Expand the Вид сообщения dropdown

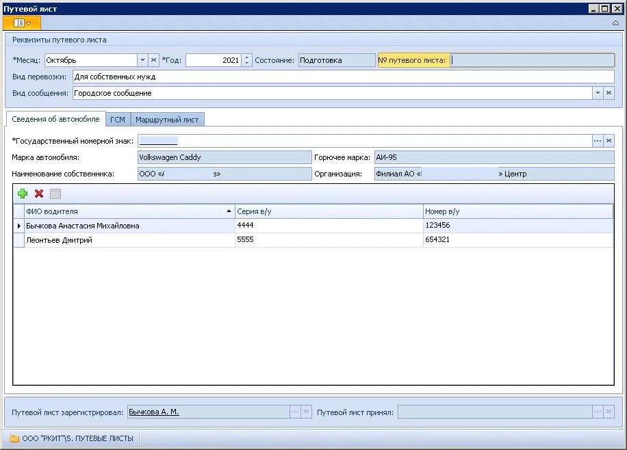click(598, 93)
